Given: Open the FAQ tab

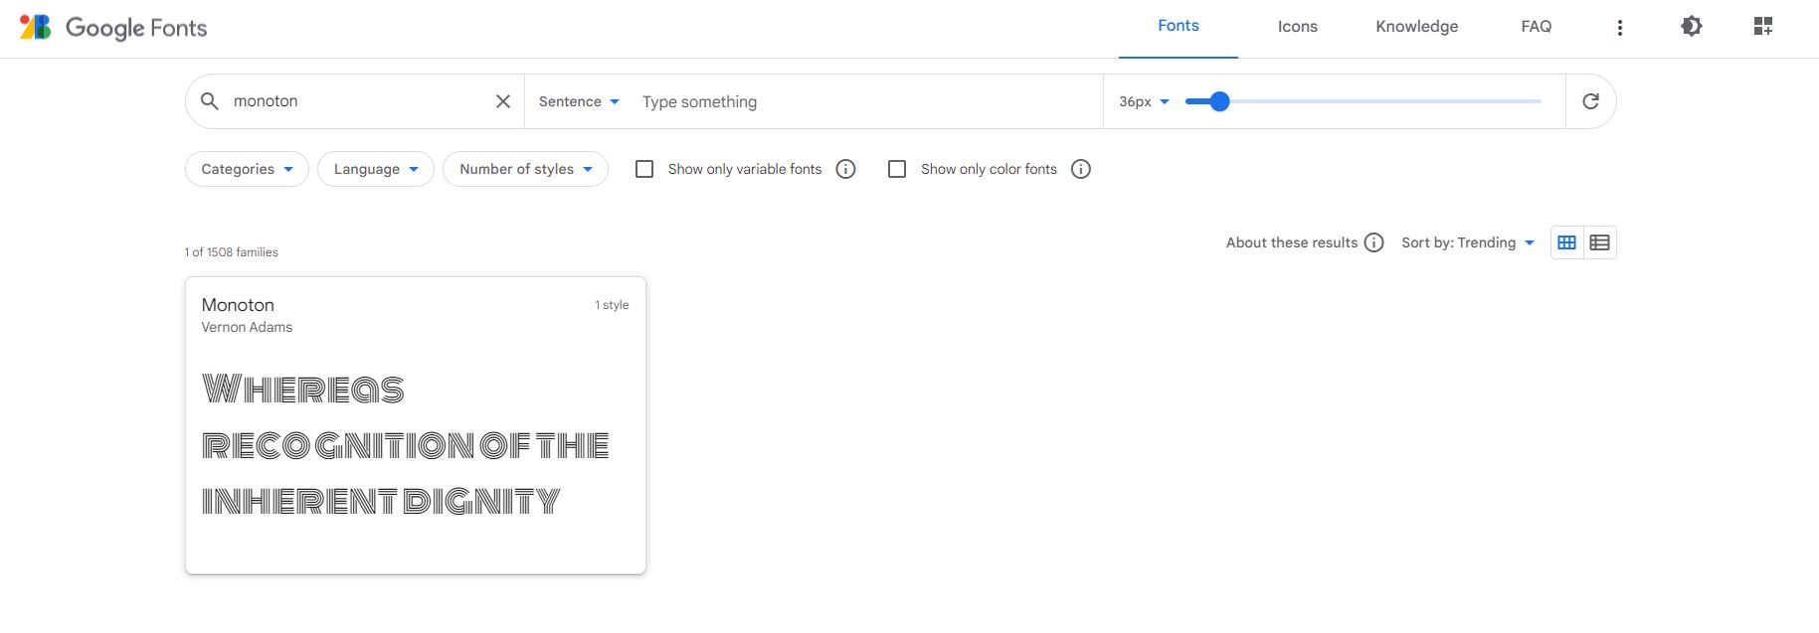Looking at the screenshot, I should click(x=1537, y=27).
